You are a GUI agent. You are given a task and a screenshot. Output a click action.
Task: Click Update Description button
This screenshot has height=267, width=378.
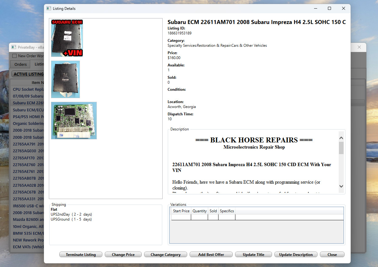pos(296,255)
